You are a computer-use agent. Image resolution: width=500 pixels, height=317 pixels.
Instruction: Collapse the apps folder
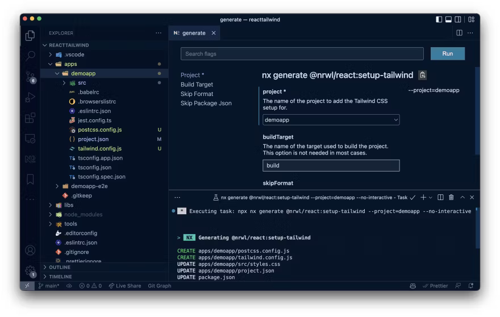(51, 64)
